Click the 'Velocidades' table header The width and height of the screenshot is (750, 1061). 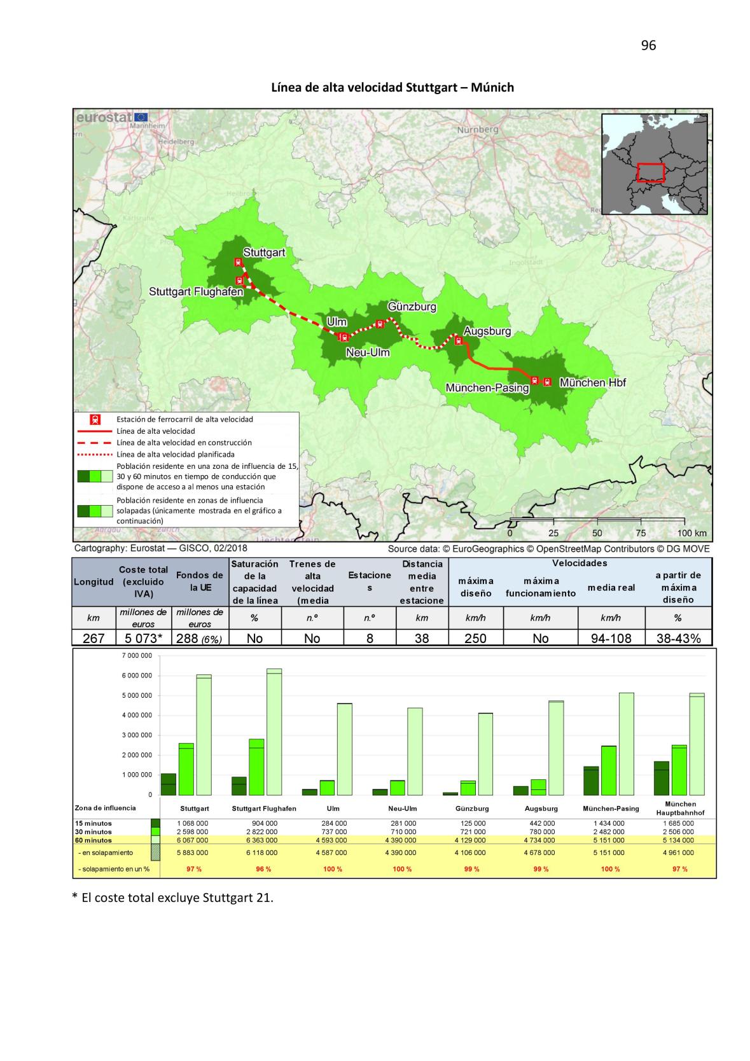(579, 563)
